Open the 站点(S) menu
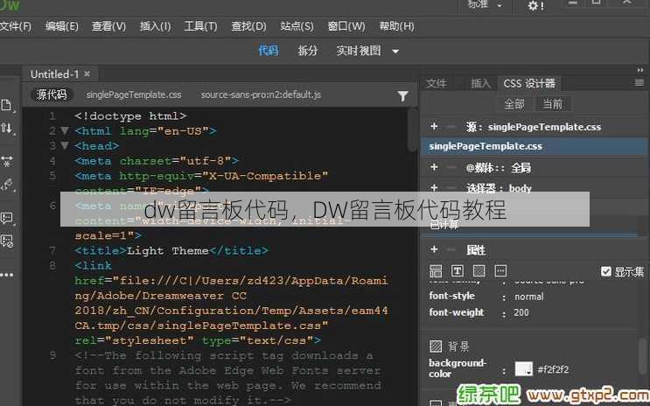 297,26
